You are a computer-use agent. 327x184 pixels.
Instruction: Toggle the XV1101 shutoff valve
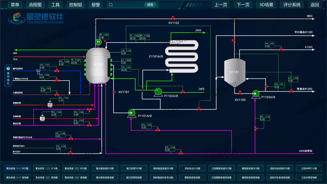point(114,92)
